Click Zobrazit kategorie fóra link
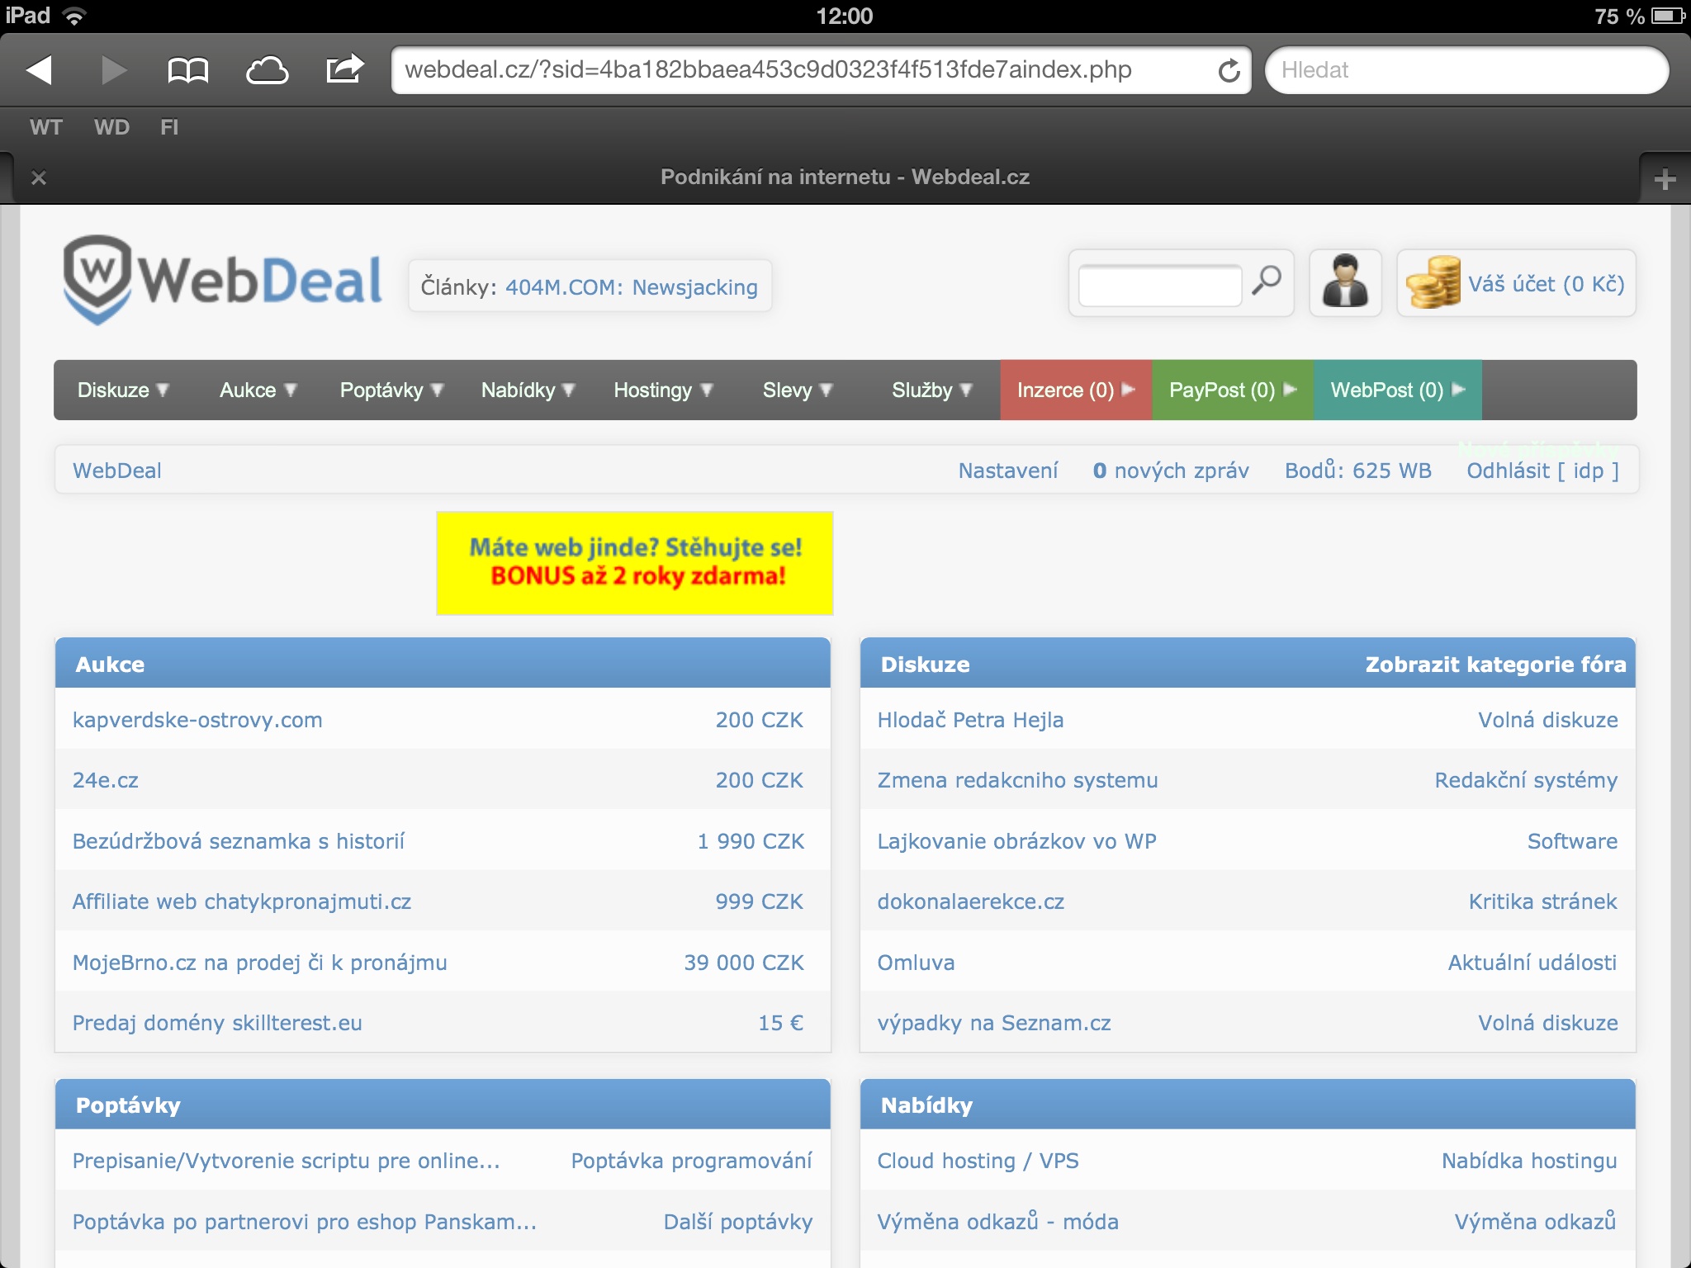Image resolution: width=1691 pixels, height=1268 pixels. (1495, 665)
